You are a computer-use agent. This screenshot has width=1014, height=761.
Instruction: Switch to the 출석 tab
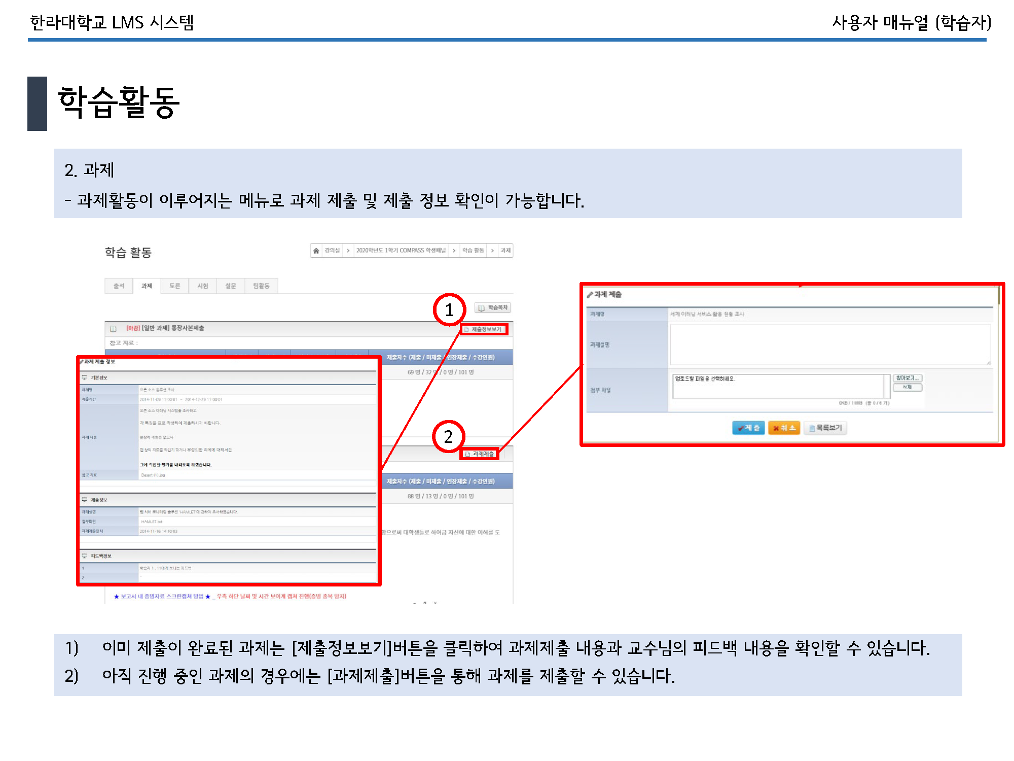119,286
